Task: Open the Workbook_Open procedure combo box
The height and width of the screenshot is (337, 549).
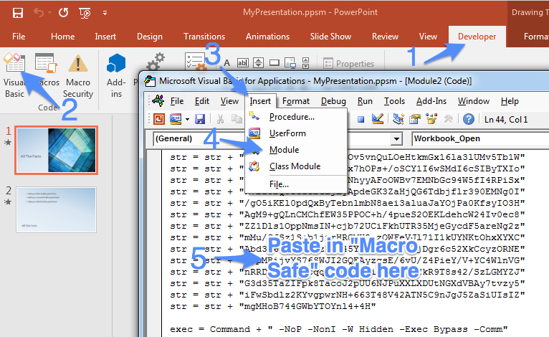Action: (x=480, y=138)
